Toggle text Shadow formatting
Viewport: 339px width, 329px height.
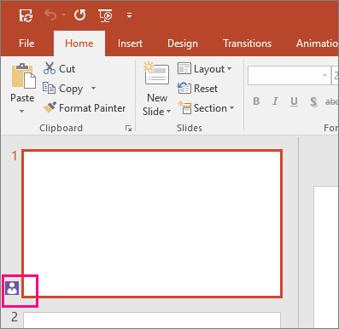pos(313,101)
